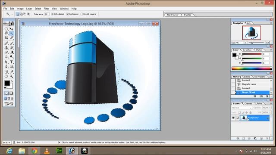Select the Move tool
The width and height of the screenshot is (276, 155).
click(12, 29)
